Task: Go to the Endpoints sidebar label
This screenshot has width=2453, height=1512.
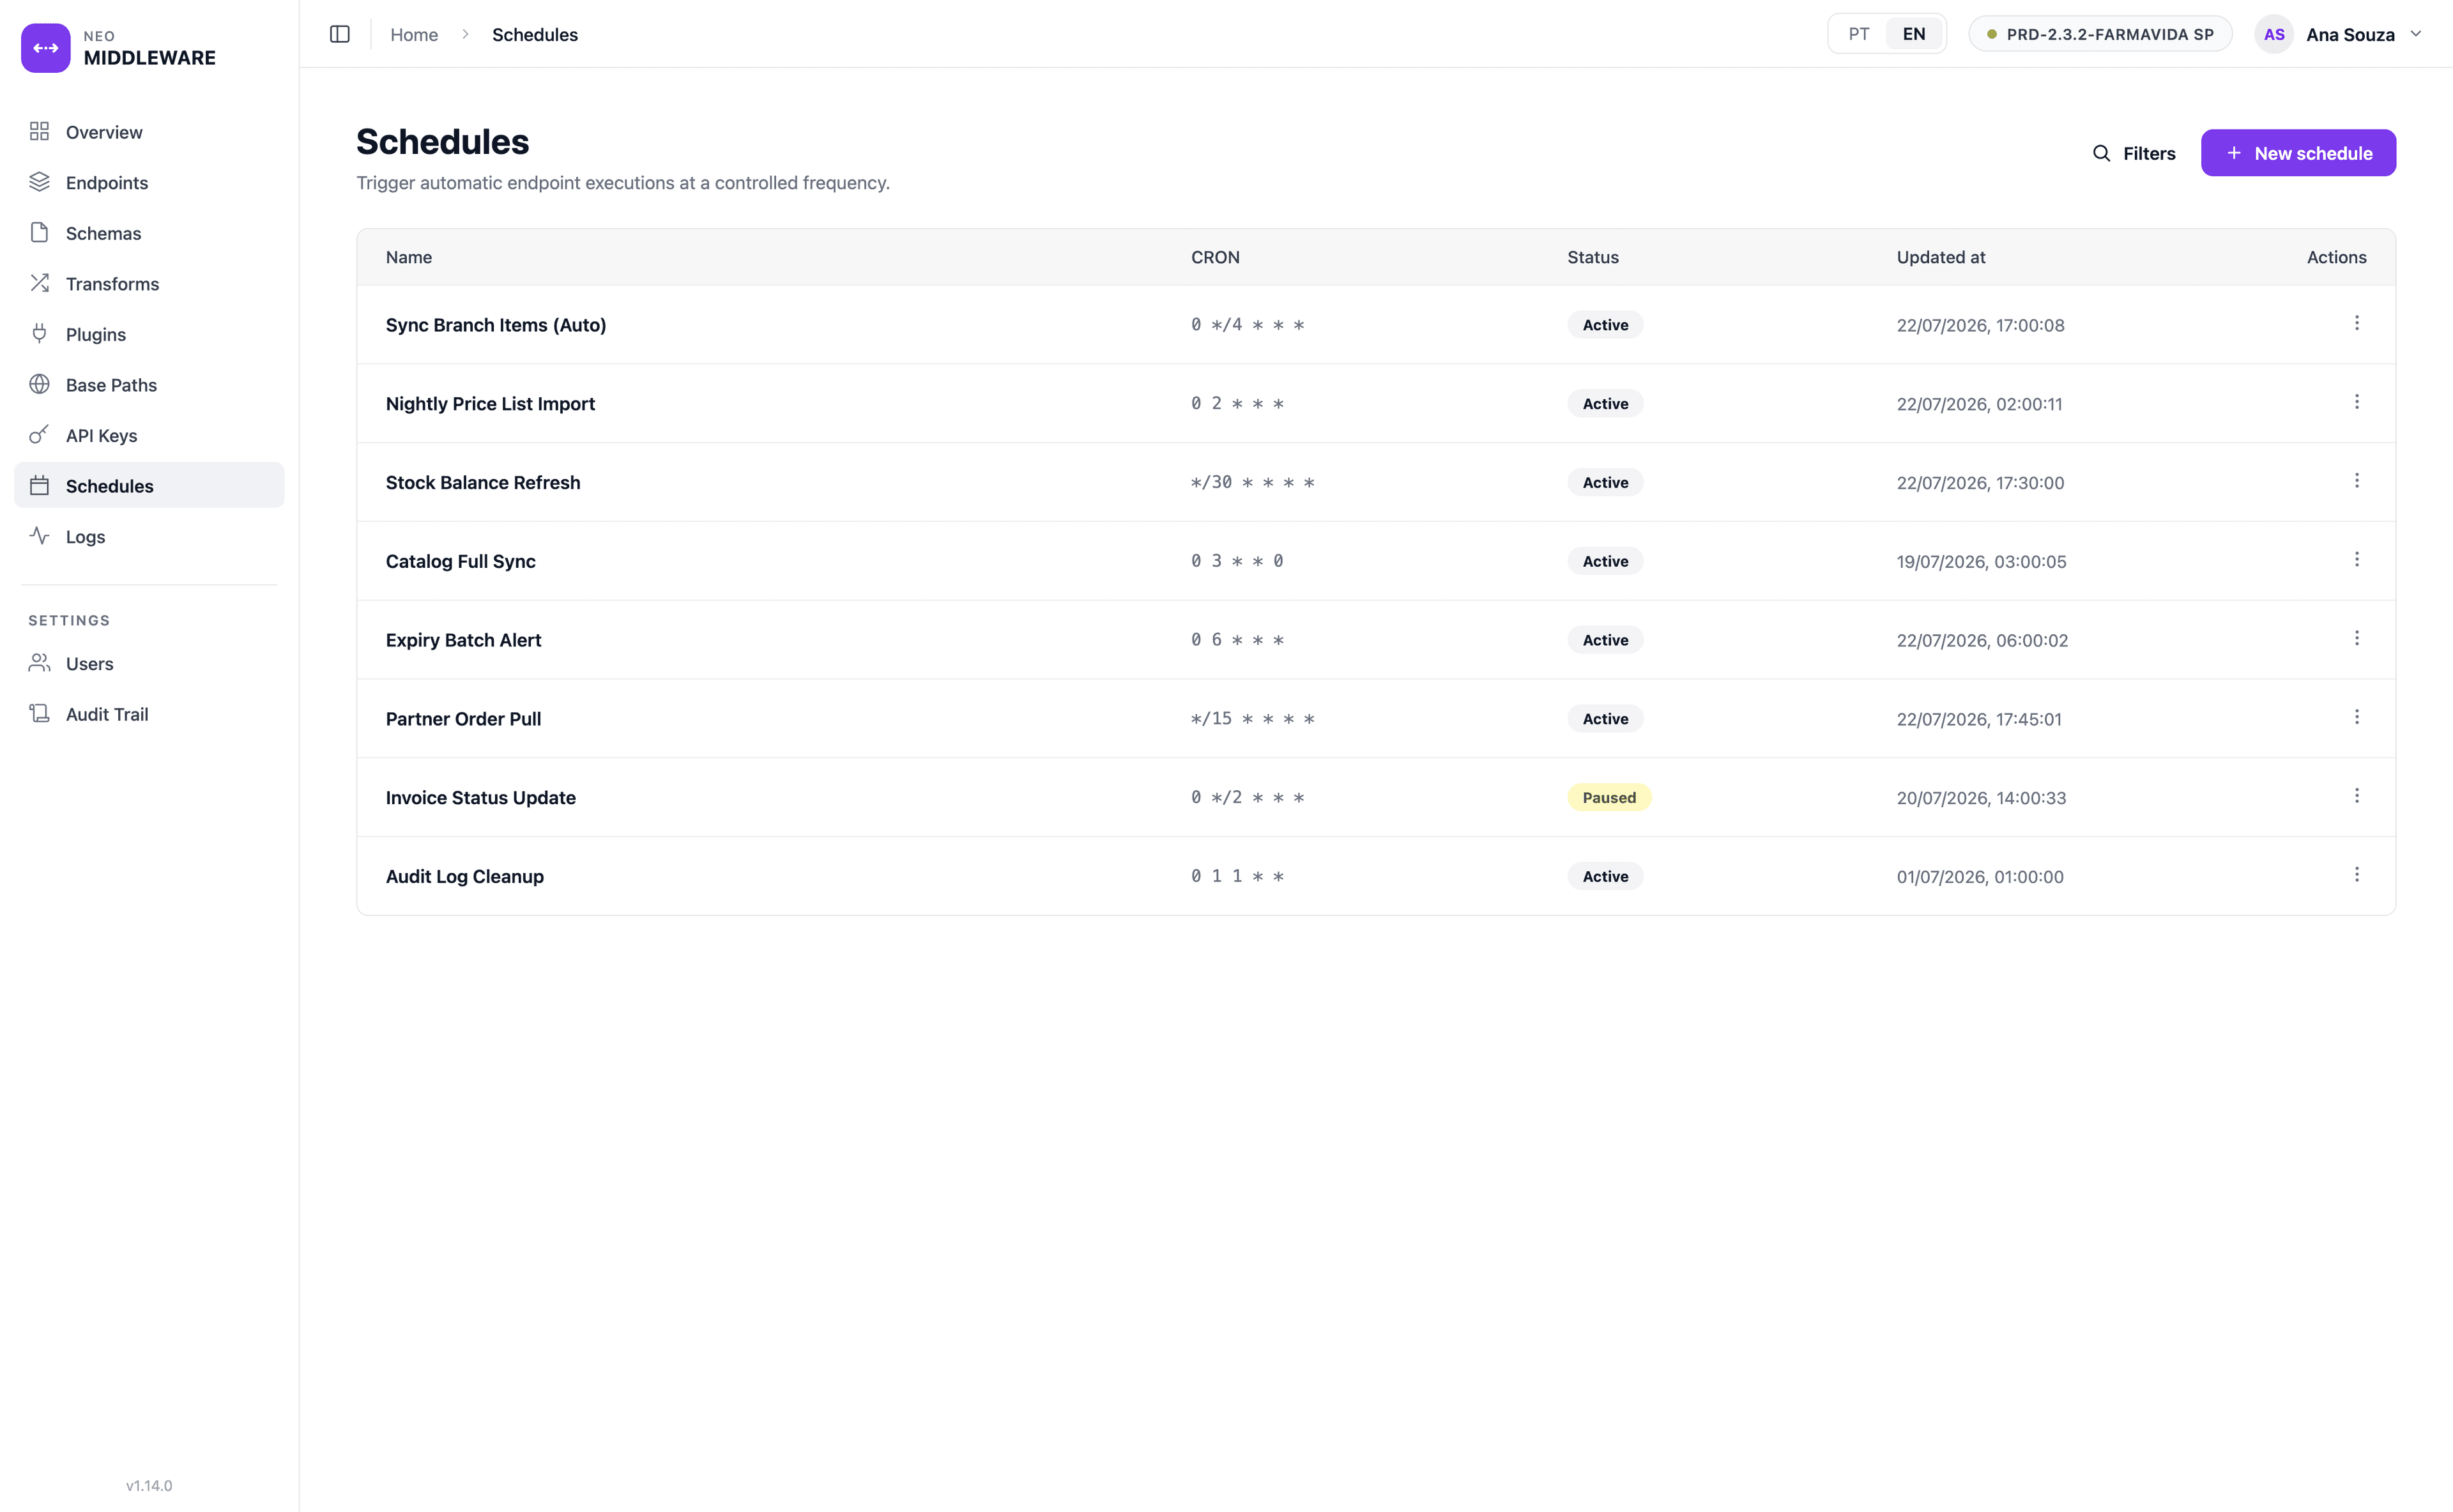Action: pos(107,182)
